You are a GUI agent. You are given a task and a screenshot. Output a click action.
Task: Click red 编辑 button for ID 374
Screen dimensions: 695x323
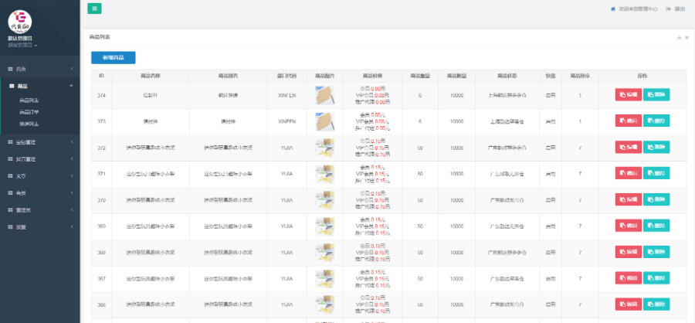point(628,94)
